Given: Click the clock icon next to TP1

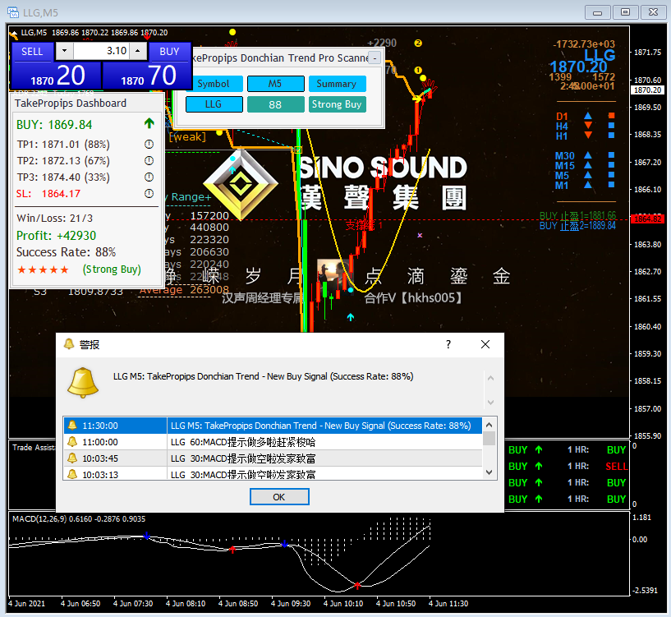Looking at the screenshot, I should pos(149,145).
